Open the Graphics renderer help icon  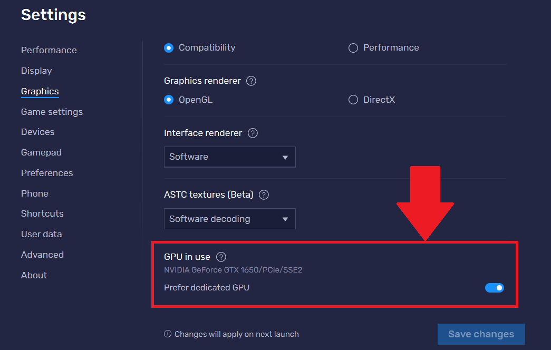click(x=251, y=81)
